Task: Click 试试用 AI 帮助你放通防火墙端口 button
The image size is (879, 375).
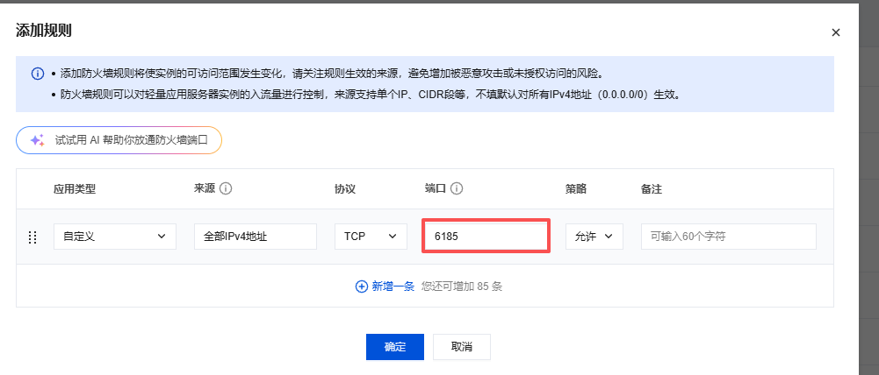Action: (x=119, y=140)
